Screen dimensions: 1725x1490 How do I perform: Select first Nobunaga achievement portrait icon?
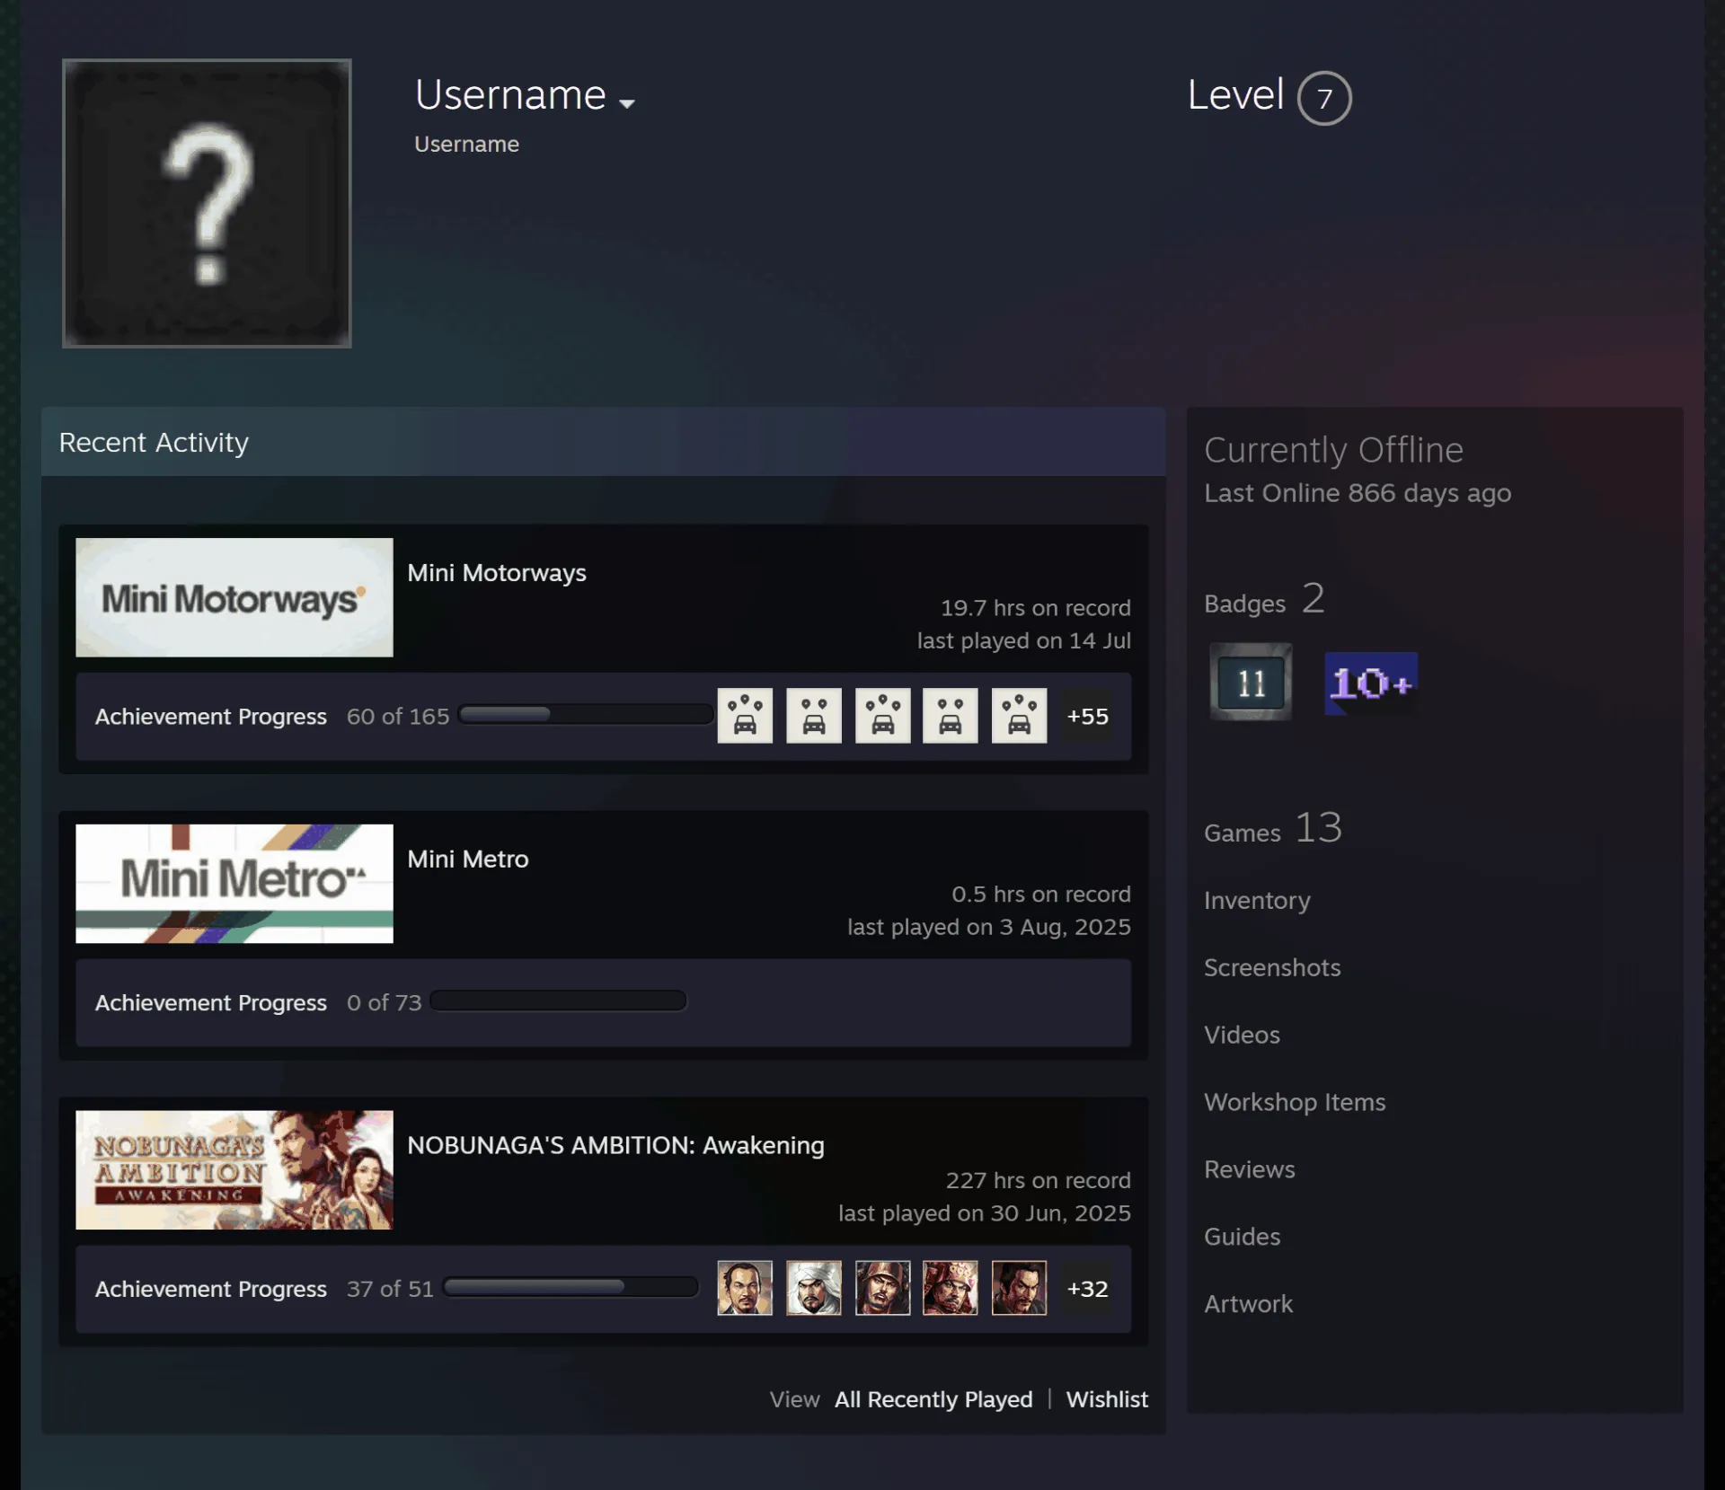pyautogui.click(x=745, y=1288)
